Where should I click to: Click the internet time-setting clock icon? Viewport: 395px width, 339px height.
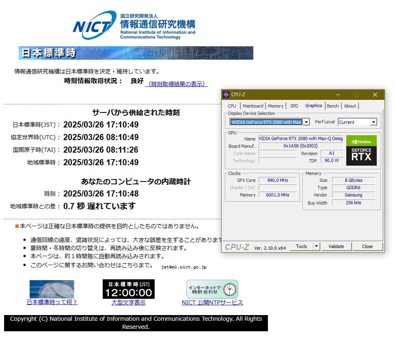(212, 288)
